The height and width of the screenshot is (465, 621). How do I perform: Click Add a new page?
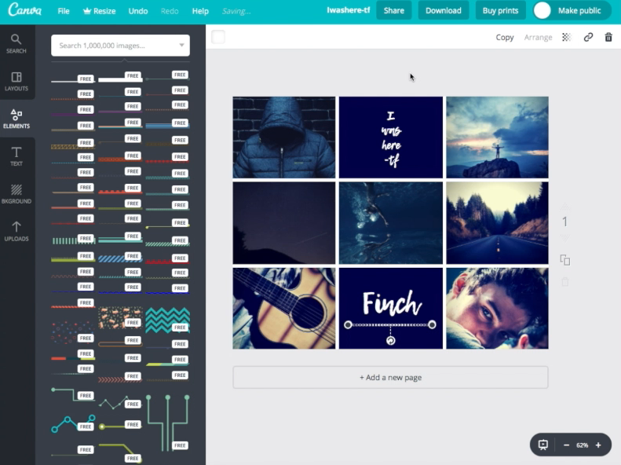(390, 377)
